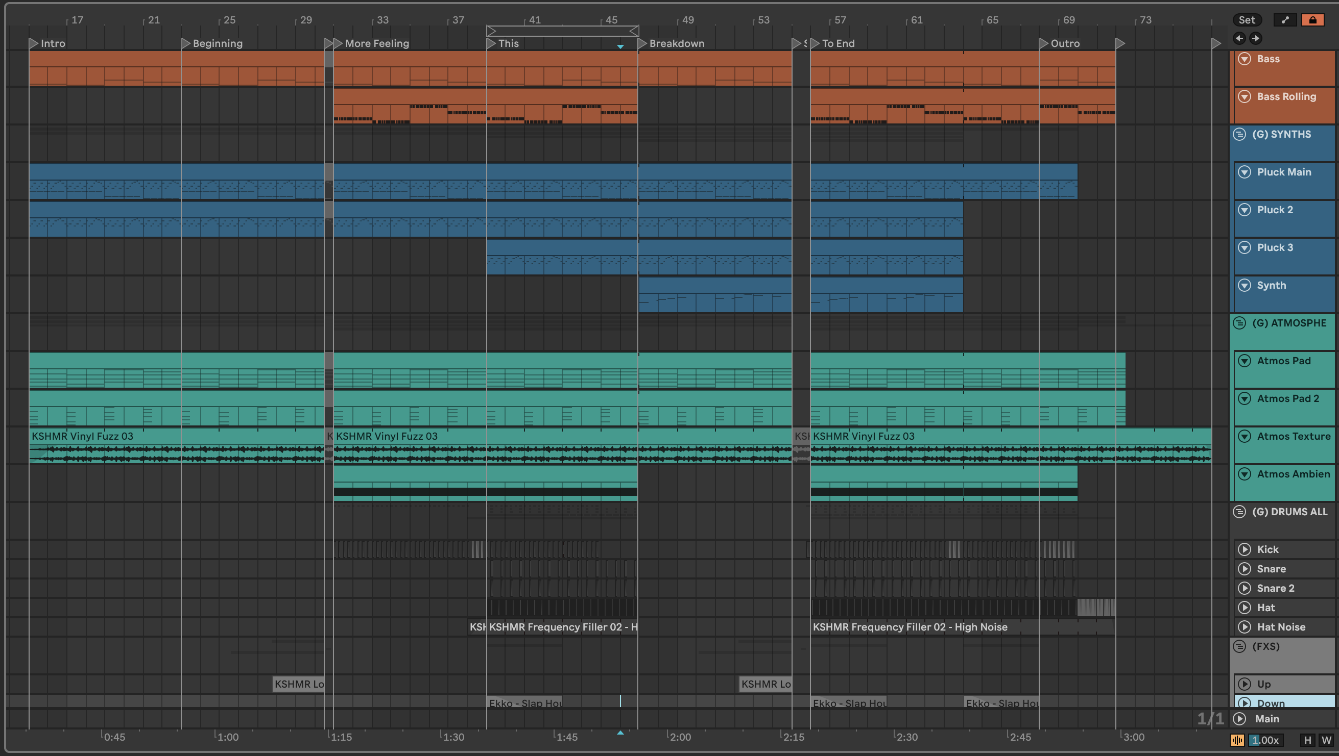The height and width of the screenshot is (756, 1339).
Task: Unfold the Kick track
Action: tap(1245, 549)
